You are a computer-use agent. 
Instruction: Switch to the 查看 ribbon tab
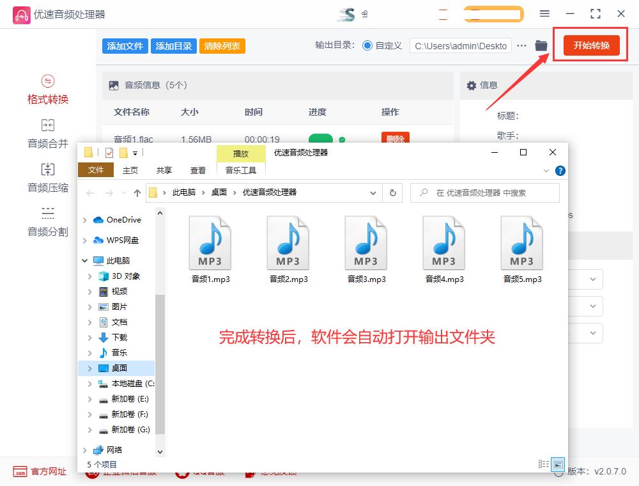(x=198, y=170)
